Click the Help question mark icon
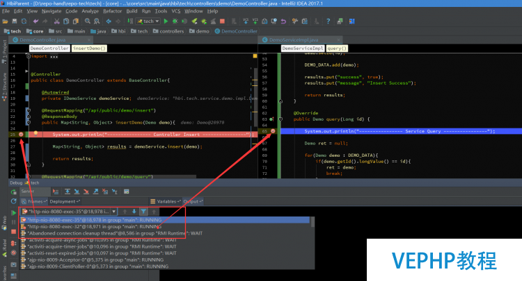Image resolution: width=522 pixels, height=281 pixels. pyautogui.click(x=329, y=22)
